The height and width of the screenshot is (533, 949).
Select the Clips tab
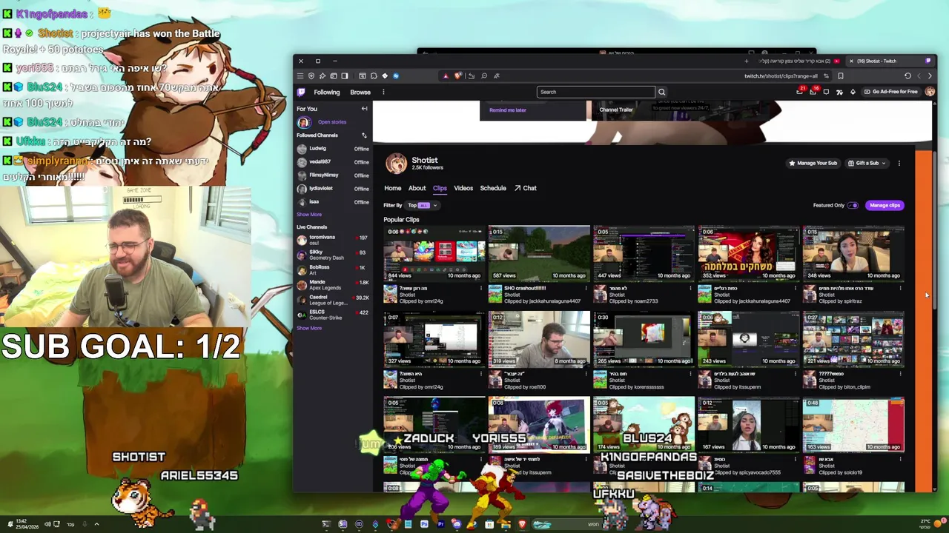(x=440, y=188)
